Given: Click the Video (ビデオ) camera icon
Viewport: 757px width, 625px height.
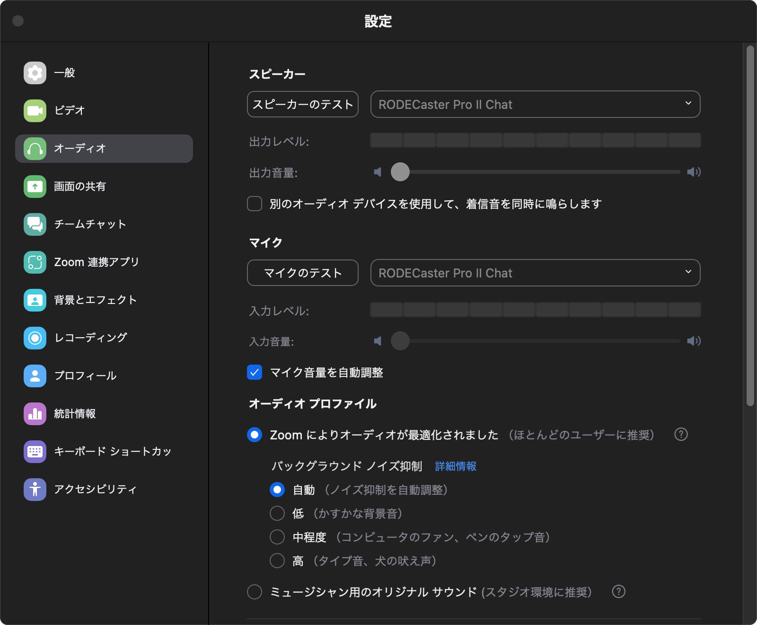Looking at the screenshot, I should click(x=35, y=111).
